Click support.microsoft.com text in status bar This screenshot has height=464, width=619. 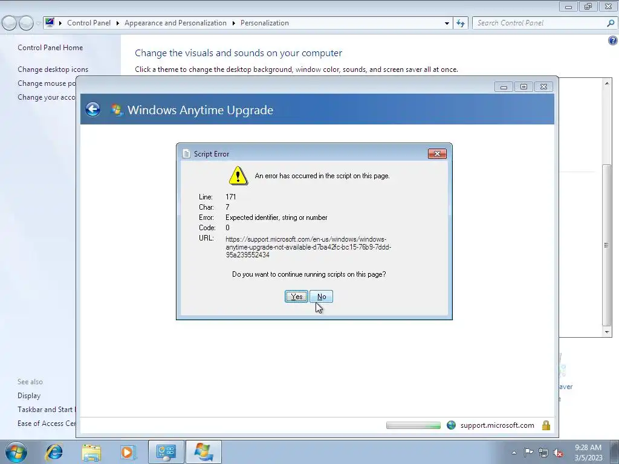pyautogui.click(x=497, y=425)
